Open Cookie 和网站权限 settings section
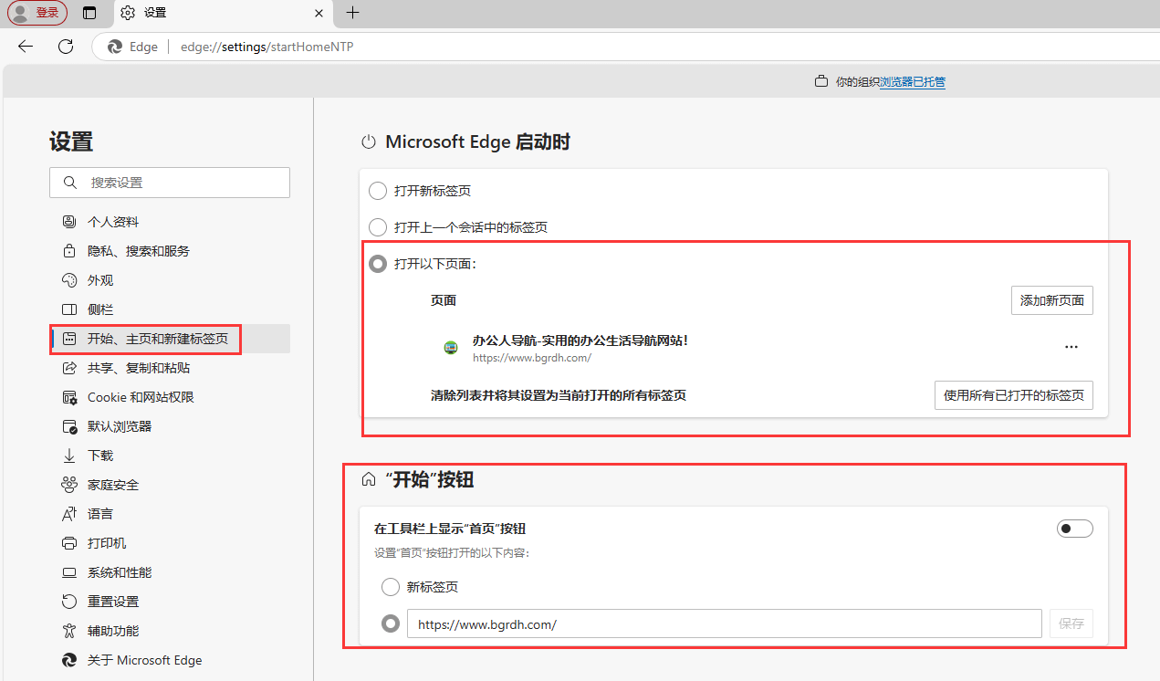This screenshot has height=681, width=1160. coord(170,397)
